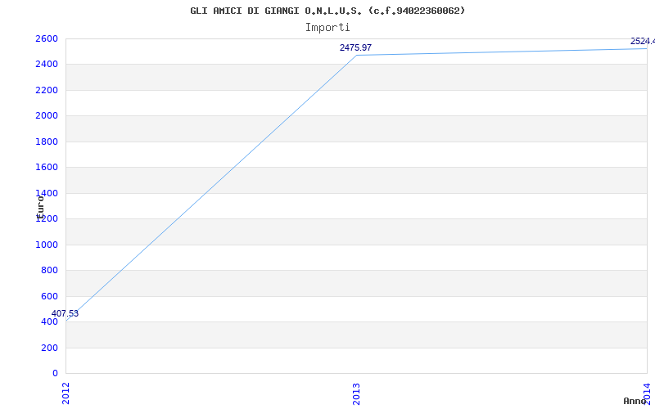Click the 2200 y-axis value
The image size is (655, 409).
(47, 90)
